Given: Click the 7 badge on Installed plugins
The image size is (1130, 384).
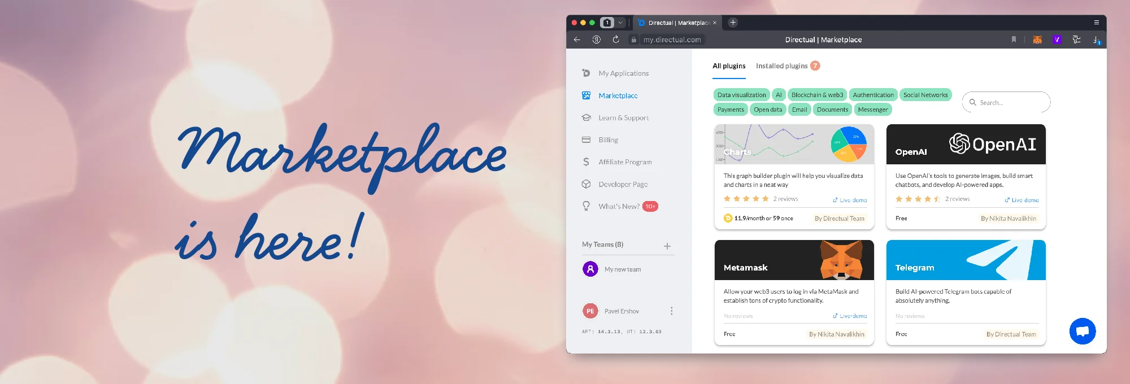Looking at the screenshot, I should click(x=815, y=66).
